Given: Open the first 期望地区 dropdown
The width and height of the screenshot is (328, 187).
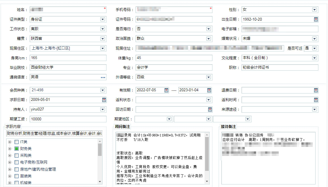Looking at the screenshot, I should (169, 119).
